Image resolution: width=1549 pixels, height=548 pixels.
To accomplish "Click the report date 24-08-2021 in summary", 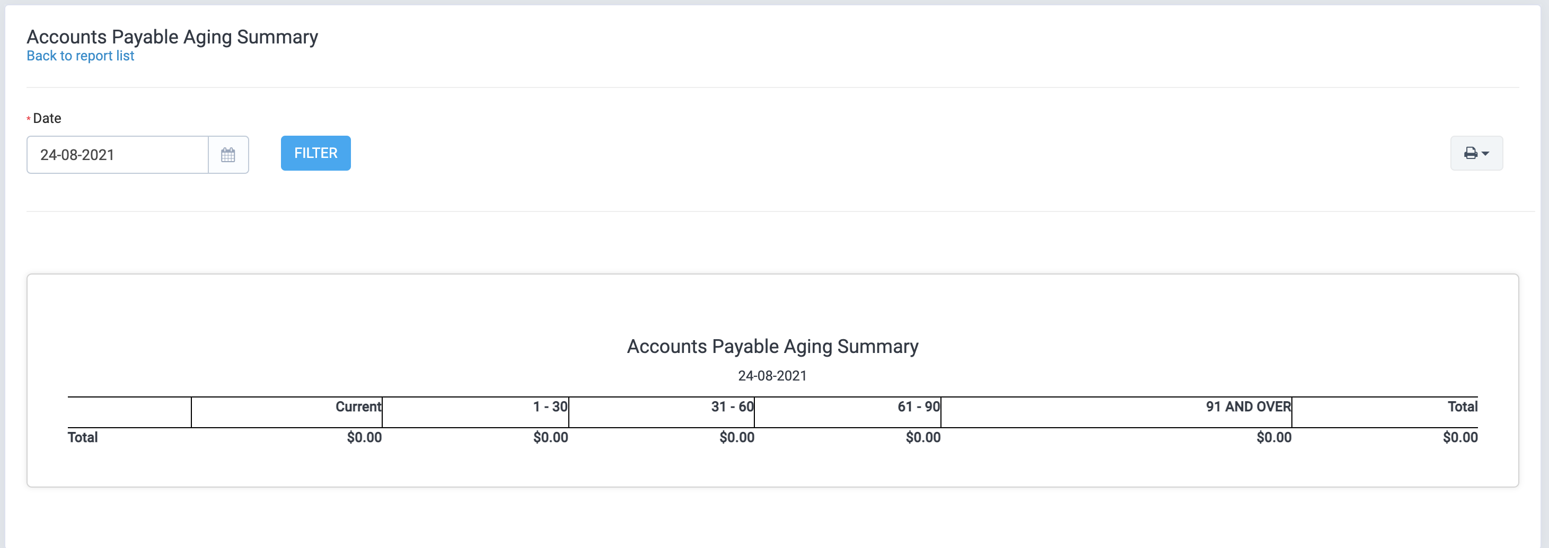I will click(x=773, y=376).
